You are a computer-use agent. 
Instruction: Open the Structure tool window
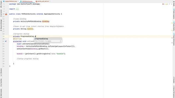click(1, 72)
